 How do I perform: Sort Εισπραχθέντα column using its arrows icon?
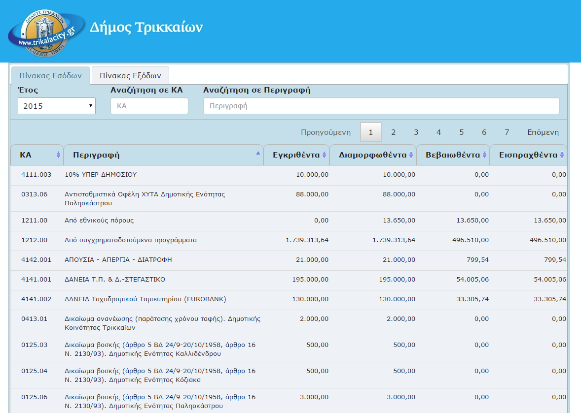[x=562, y=155]
